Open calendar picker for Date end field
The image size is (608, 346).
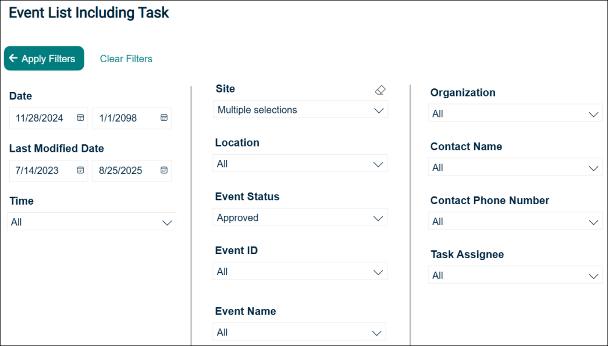pyautogui.click(x=164, y=118)
